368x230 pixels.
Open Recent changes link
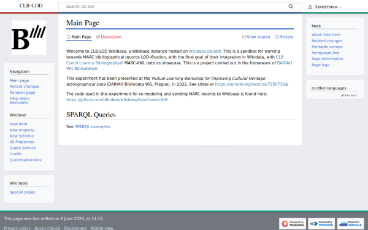[25, 86]
